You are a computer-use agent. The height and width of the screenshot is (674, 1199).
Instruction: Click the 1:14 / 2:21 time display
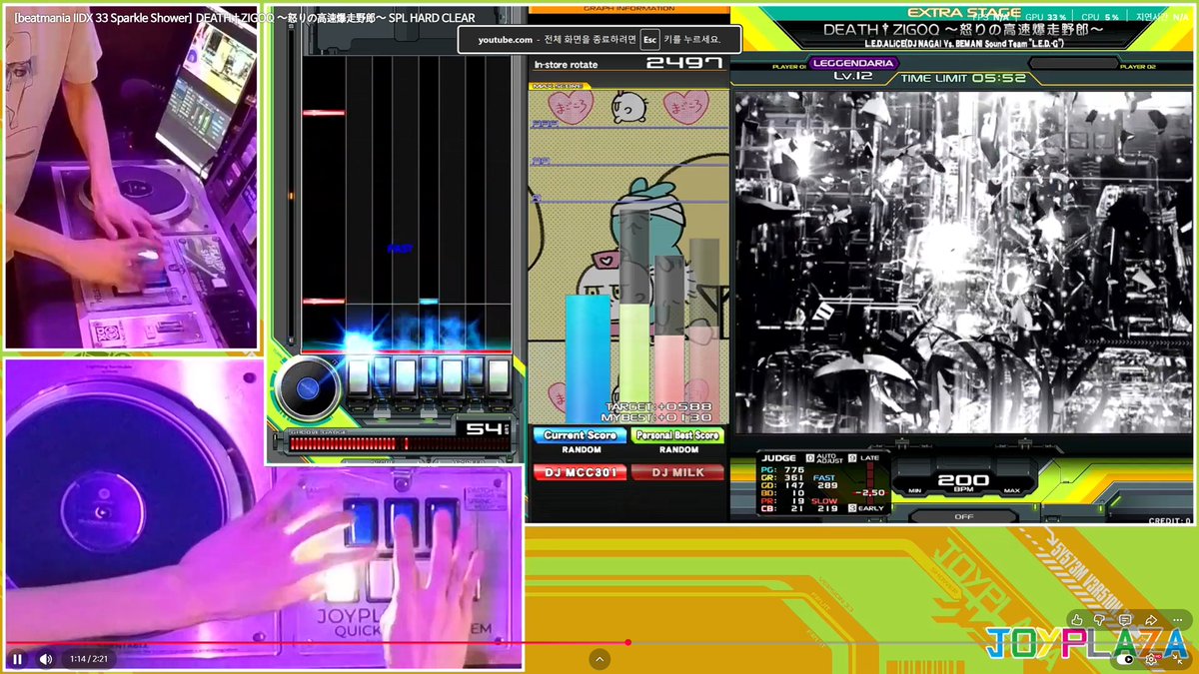[x=88, y=659]
